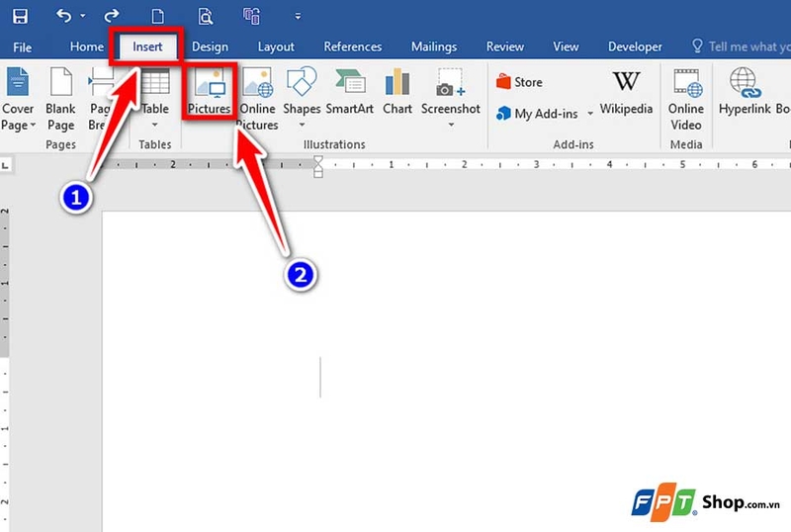791x532 pixels.
Task: Insert a SmartArt graphic
Action: tap(349, 92)
